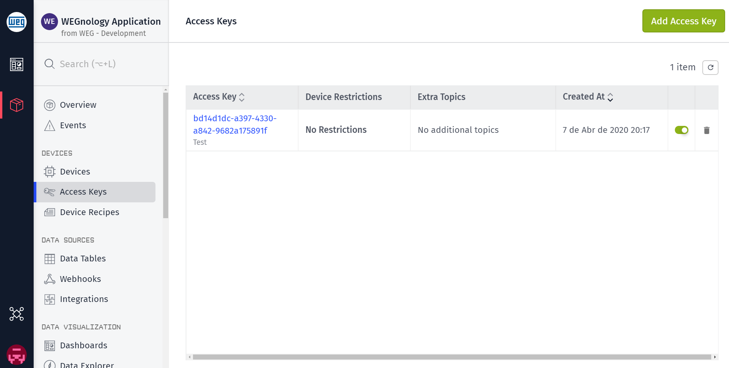Click the Data Tables grid icon

(50, 259)
